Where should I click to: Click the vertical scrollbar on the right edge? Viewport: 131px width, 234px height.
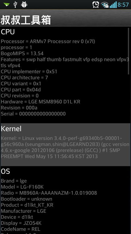pos(129,51)
